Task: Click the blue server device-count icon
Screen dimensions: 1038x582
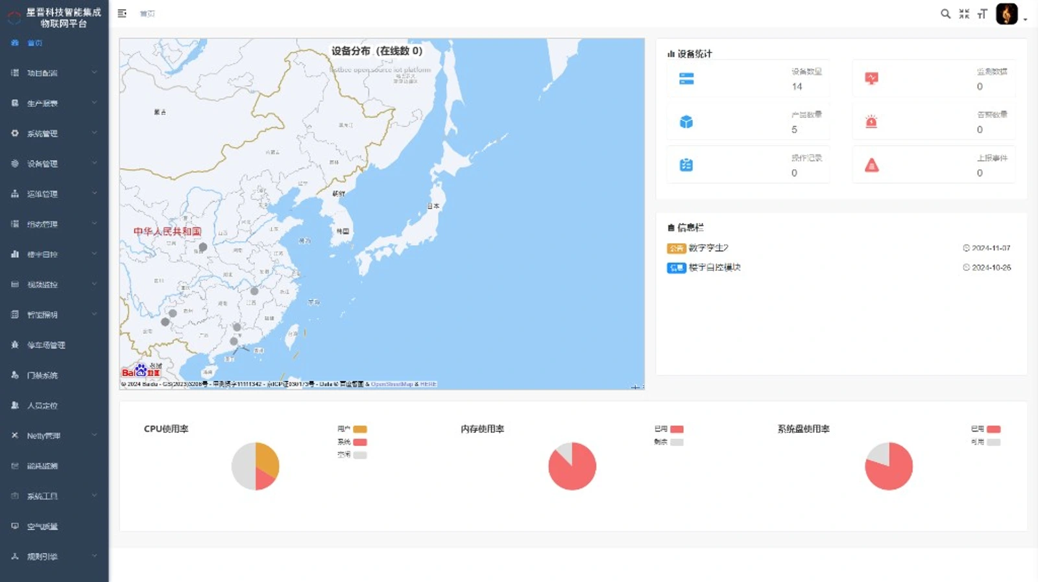Action: tap(686, 79)
